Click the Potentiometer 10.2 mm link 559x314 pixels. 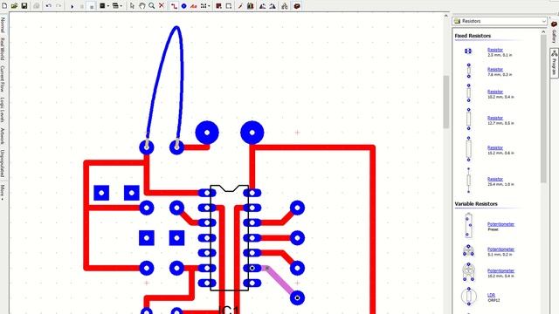pyautogui.click(x=500, y=270)
